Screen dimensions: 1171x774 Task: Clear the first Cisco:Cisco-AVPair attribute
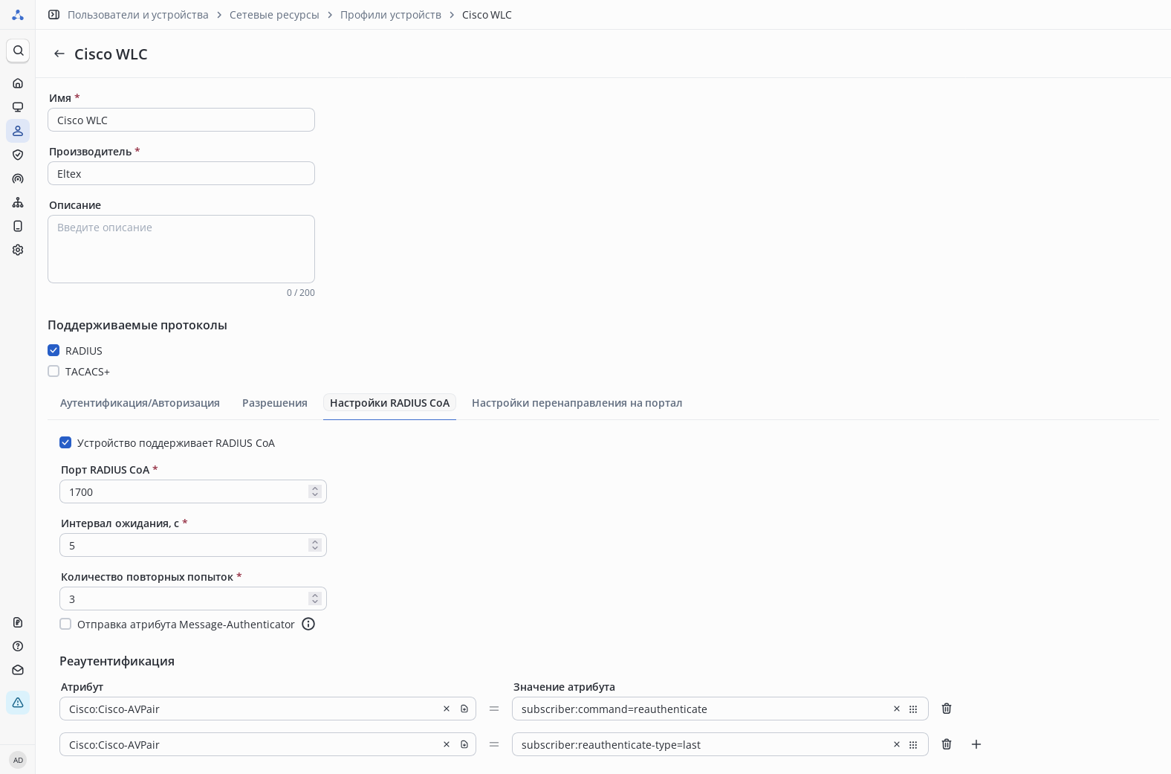447,709
